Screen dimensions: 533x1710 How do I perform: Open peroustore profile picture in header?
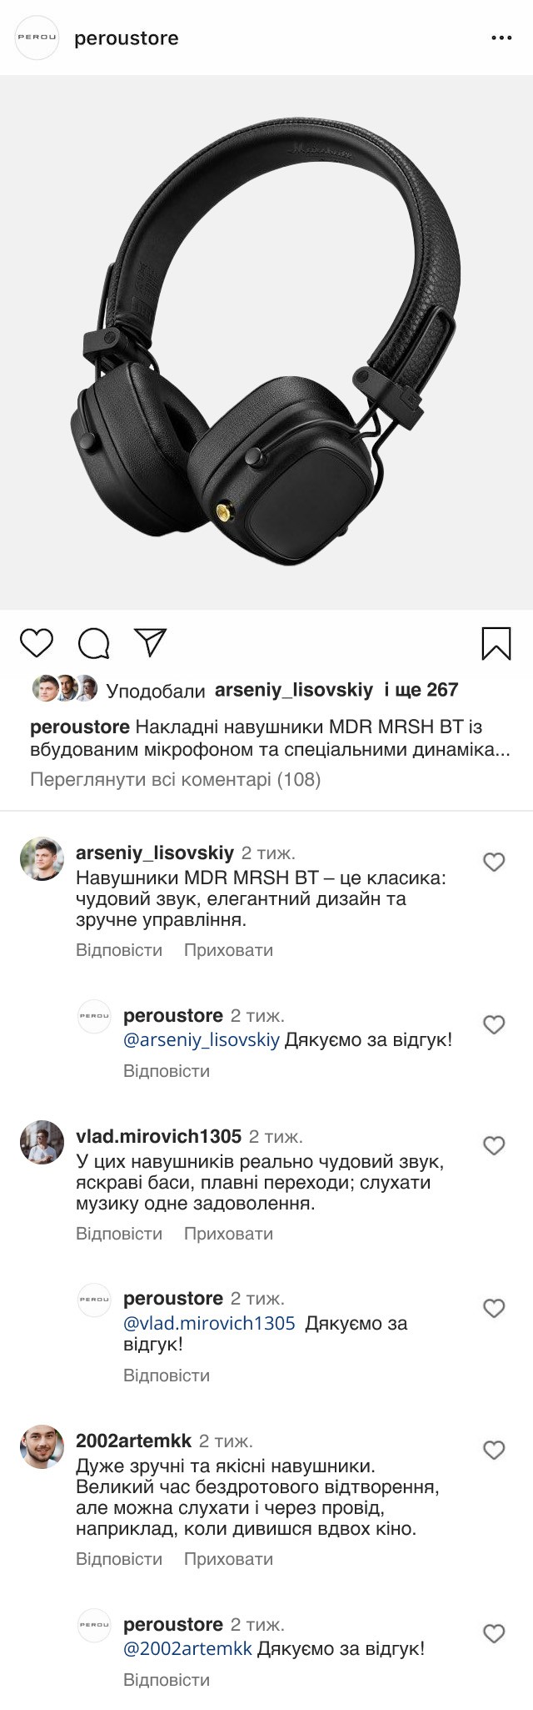point(37,38)
